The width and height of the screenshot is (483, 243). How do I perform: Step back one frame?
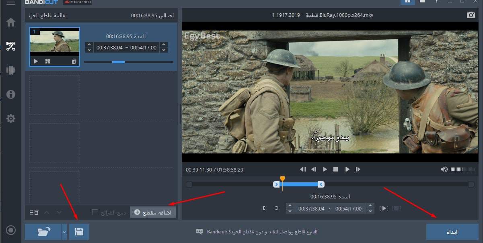point(314,169)
